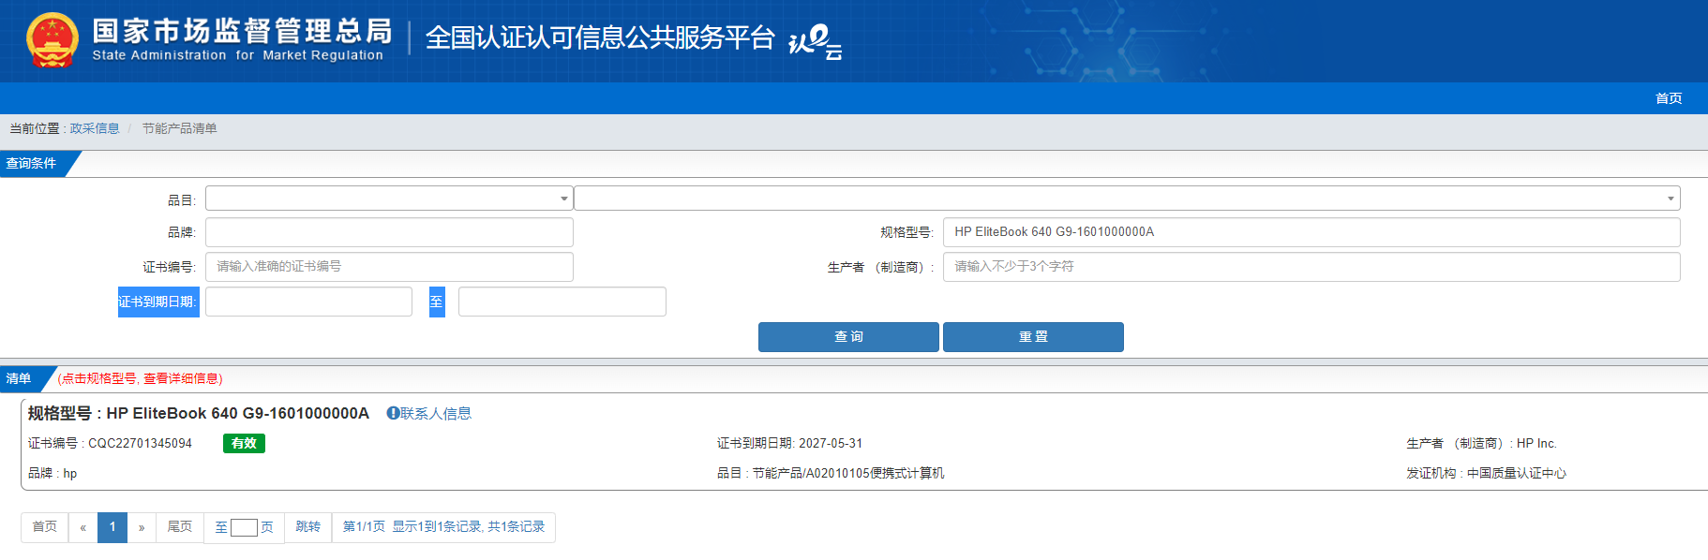1708x560 pixels.
Task: Open the second wide 品目 dropdown
Action: [1127, 199]
